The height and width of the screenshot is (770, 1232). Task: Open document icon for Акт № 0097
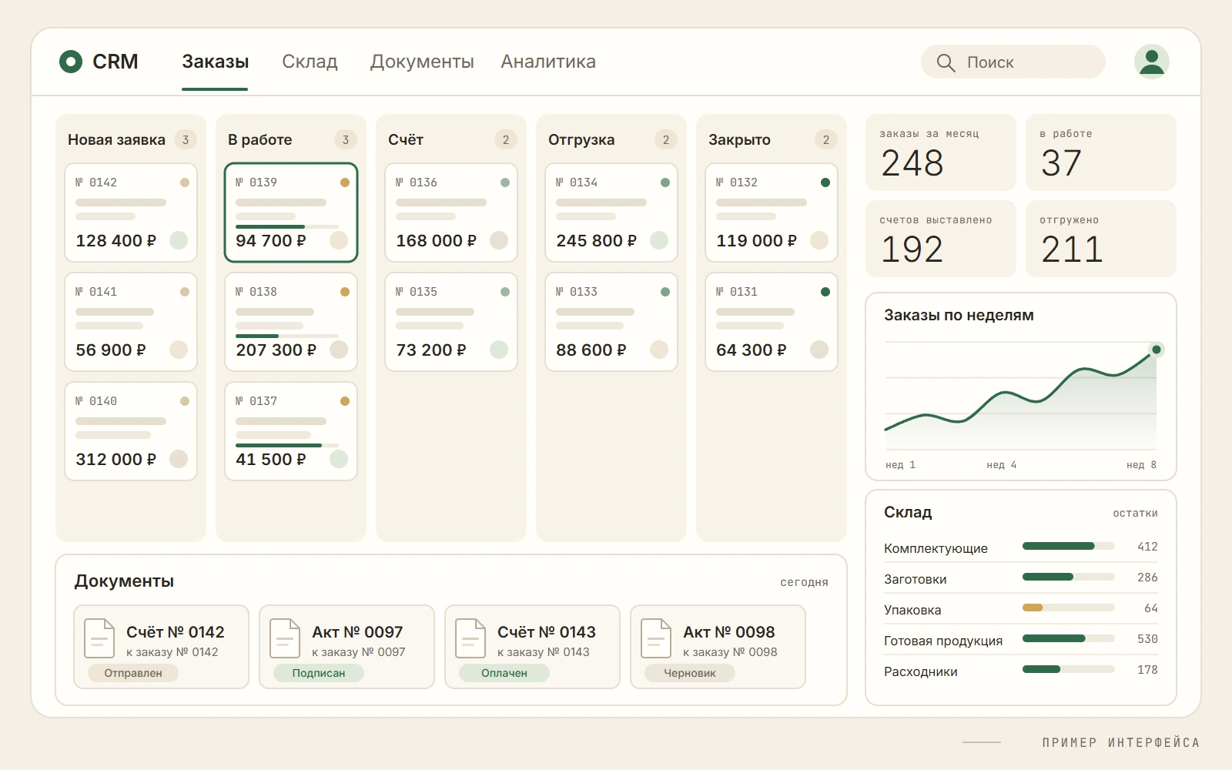285,638
